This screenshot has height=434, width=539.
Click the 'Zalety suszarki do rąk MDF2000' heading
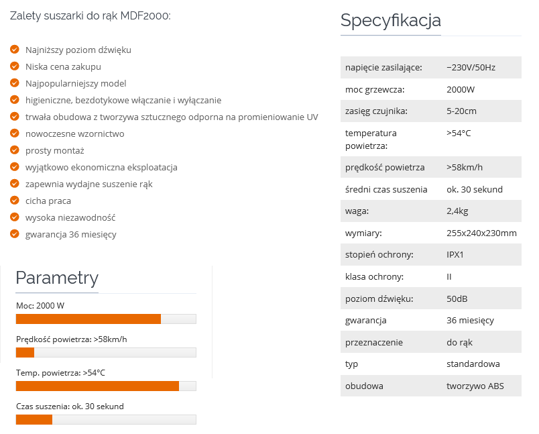(91, 15)
